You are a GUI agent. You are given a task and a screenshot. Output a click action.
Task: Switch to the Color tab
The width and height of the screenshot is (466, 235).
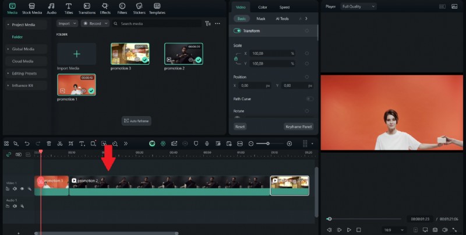pos(263,7)
